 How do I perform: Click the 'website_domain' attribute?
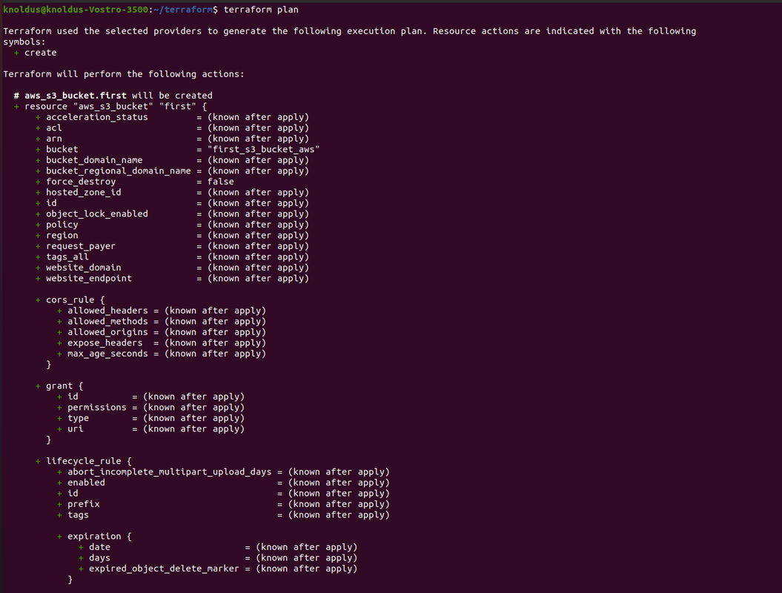point(83,268)
